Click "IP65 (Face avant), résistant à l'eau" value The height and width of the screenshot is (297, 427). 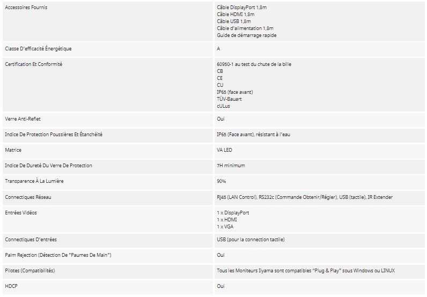tap(254, 135)
